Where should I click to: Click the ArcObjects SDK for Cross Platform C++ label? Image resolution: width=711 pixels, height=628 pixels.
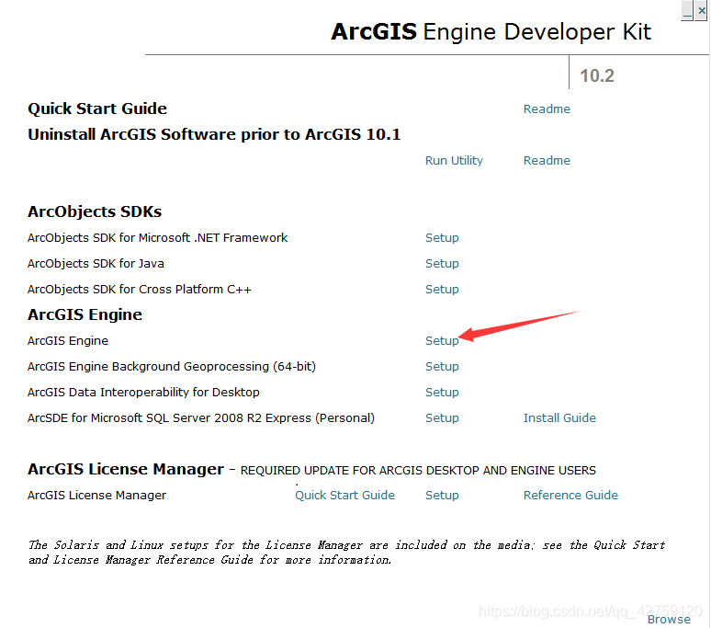[140, 290]
